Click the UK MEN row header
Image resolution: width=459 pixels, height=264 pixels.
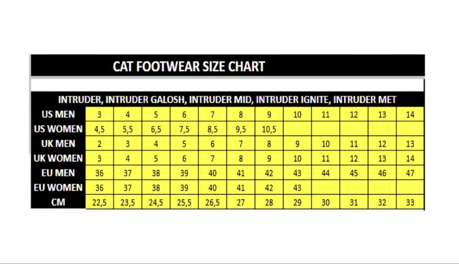point(58,144)
